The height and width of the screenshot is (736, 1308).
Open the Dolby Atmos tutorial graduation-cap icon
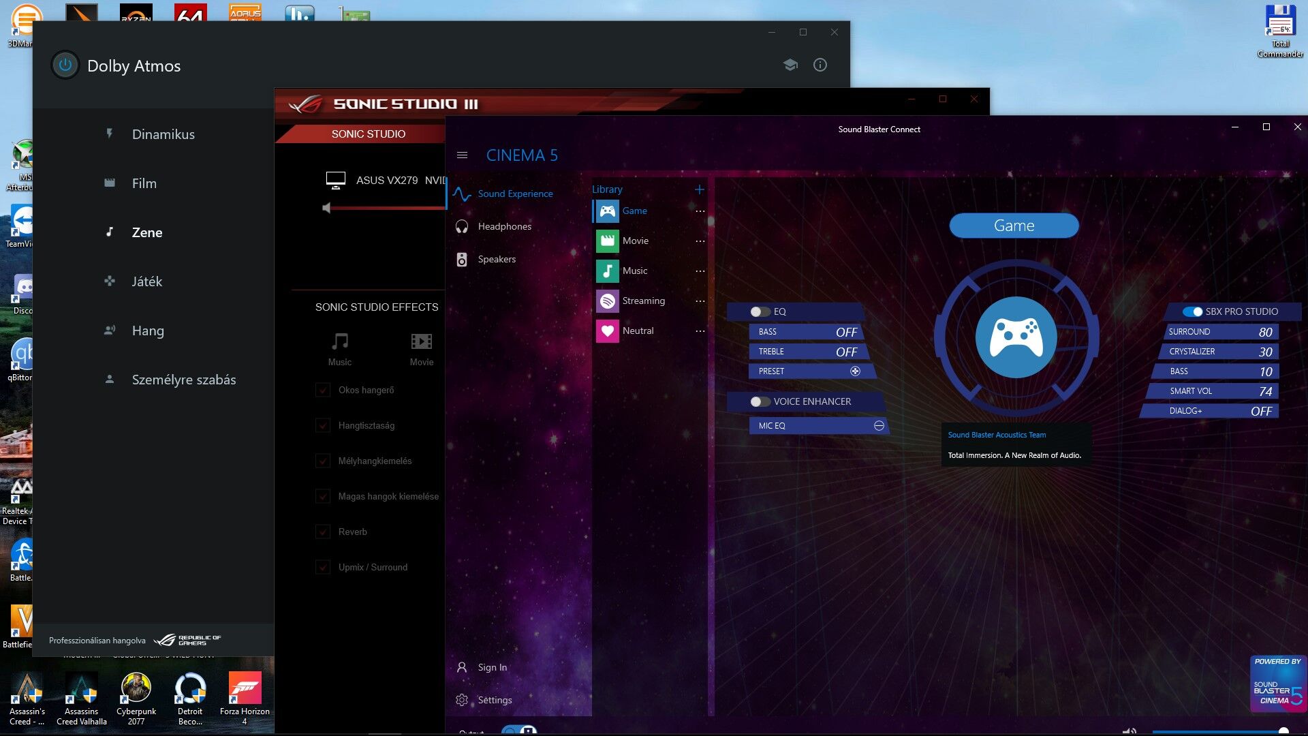pyautogui.click(x=790, y=65)
